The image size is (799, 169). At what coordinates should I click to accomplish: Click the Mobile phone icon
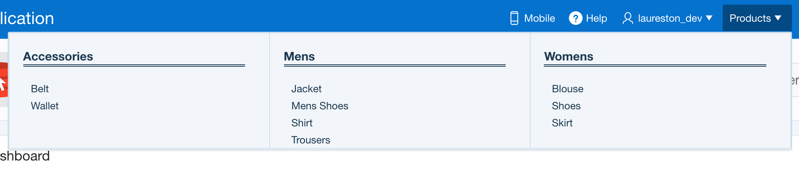pos(514,18)
